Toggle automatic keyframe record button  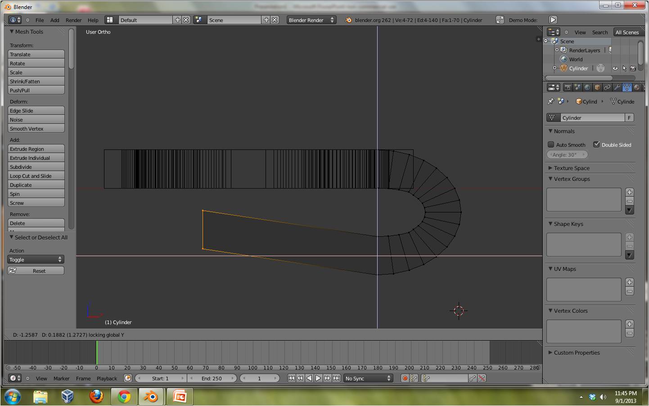[405, 378]
